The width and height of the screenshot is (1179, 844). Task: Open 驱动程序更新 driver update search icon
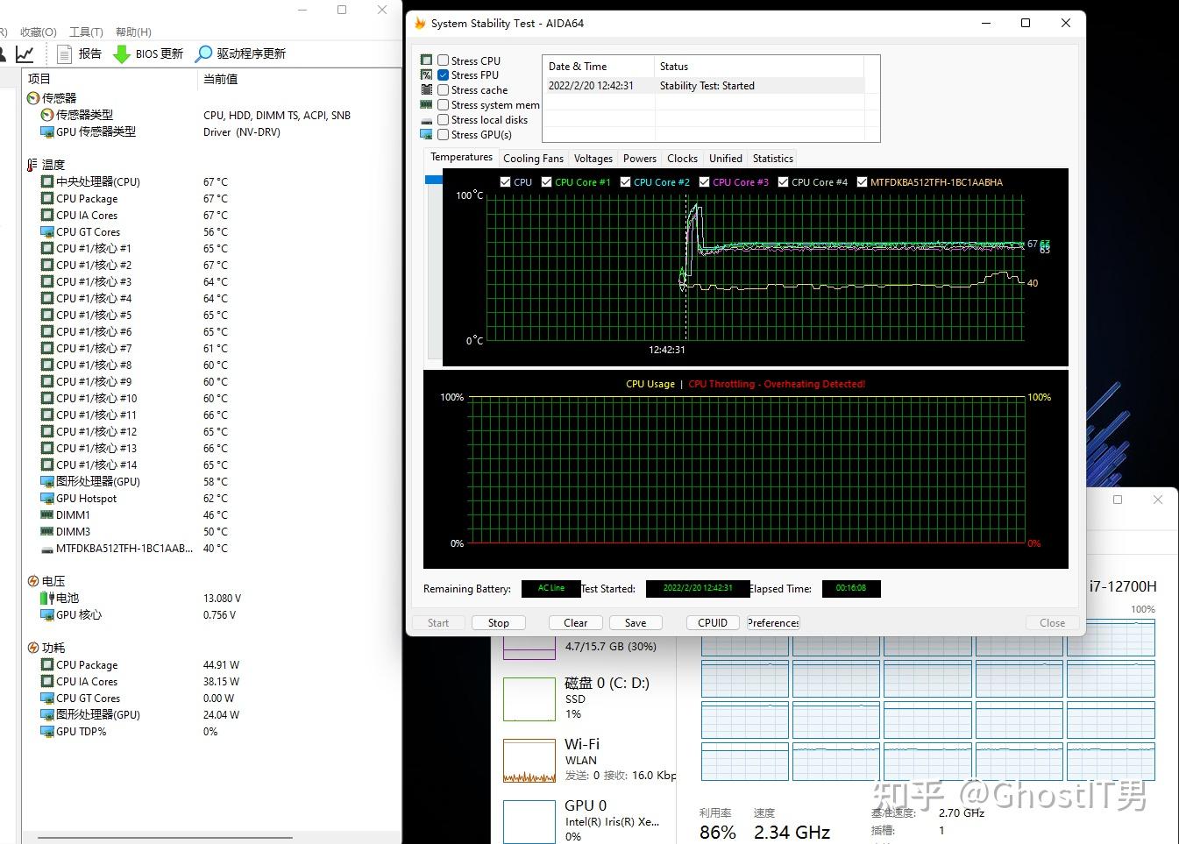203,54
